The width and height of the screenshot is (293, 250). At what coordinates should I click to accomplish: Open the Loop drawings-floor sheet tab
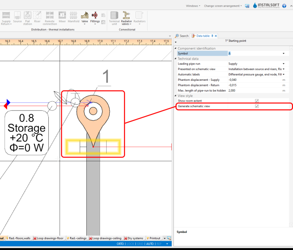(48, 238)
